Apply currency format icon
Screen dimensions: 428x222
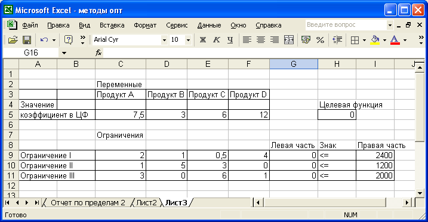[306, 40]
